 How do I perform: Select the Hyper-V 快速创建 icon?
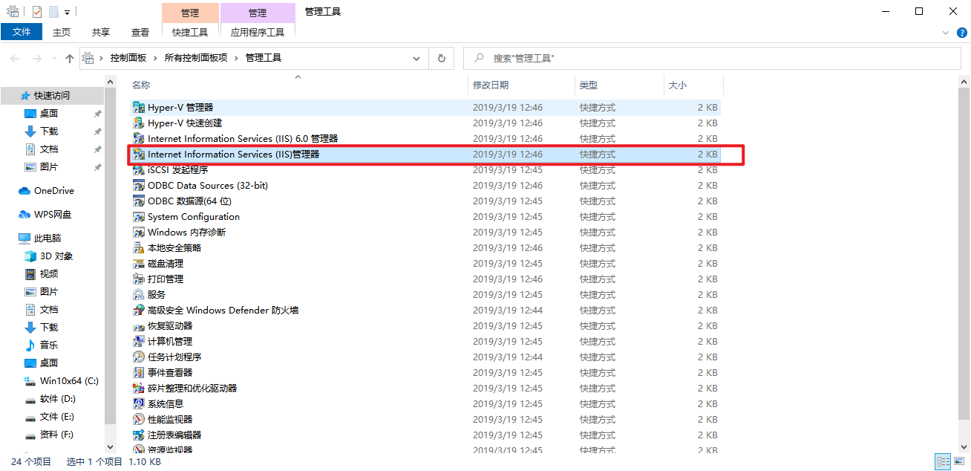138,123
